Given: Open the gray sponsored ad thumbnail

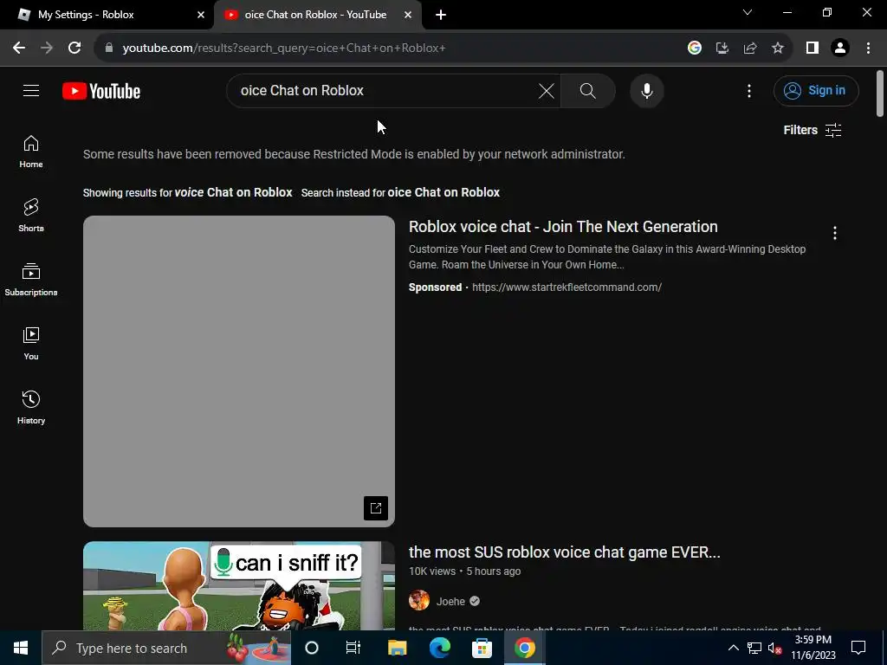Looking at the screenshot, I should coord(239,371).
